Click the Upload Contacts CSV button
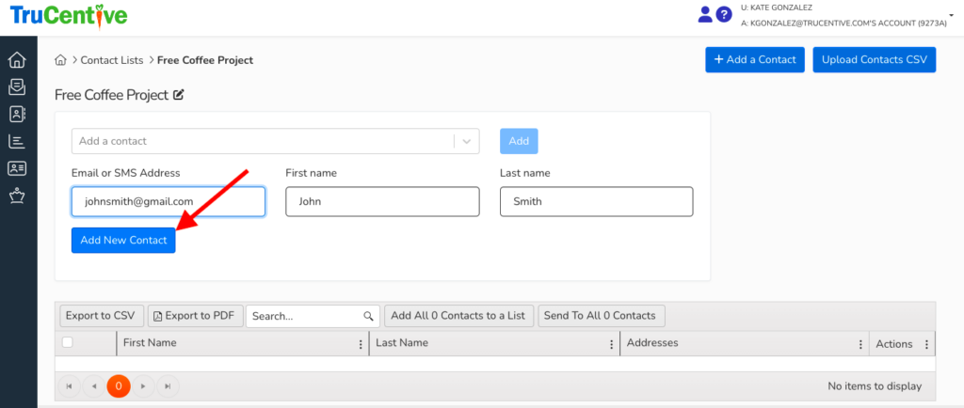Image resolution: width=964 pixels, height=408 pixels. (x=875, y=60)
